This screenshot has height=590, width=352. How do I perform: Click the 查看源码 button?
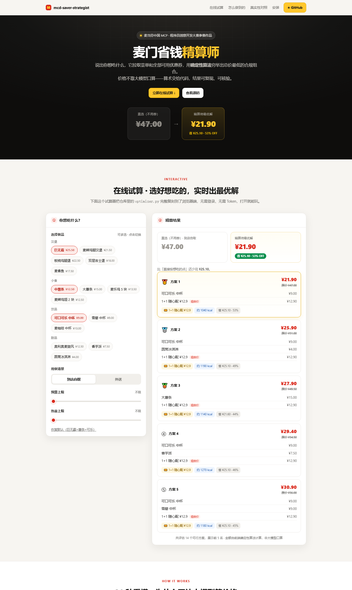point(193,93)
